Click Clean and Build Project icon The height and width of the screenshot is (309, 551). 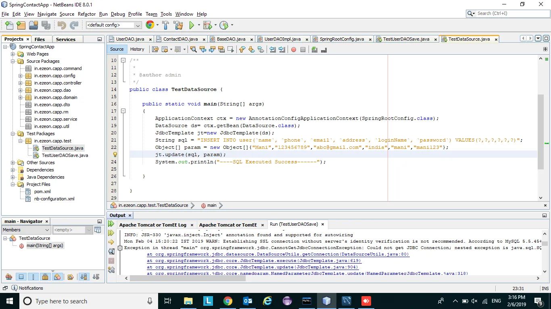[178, 25]
